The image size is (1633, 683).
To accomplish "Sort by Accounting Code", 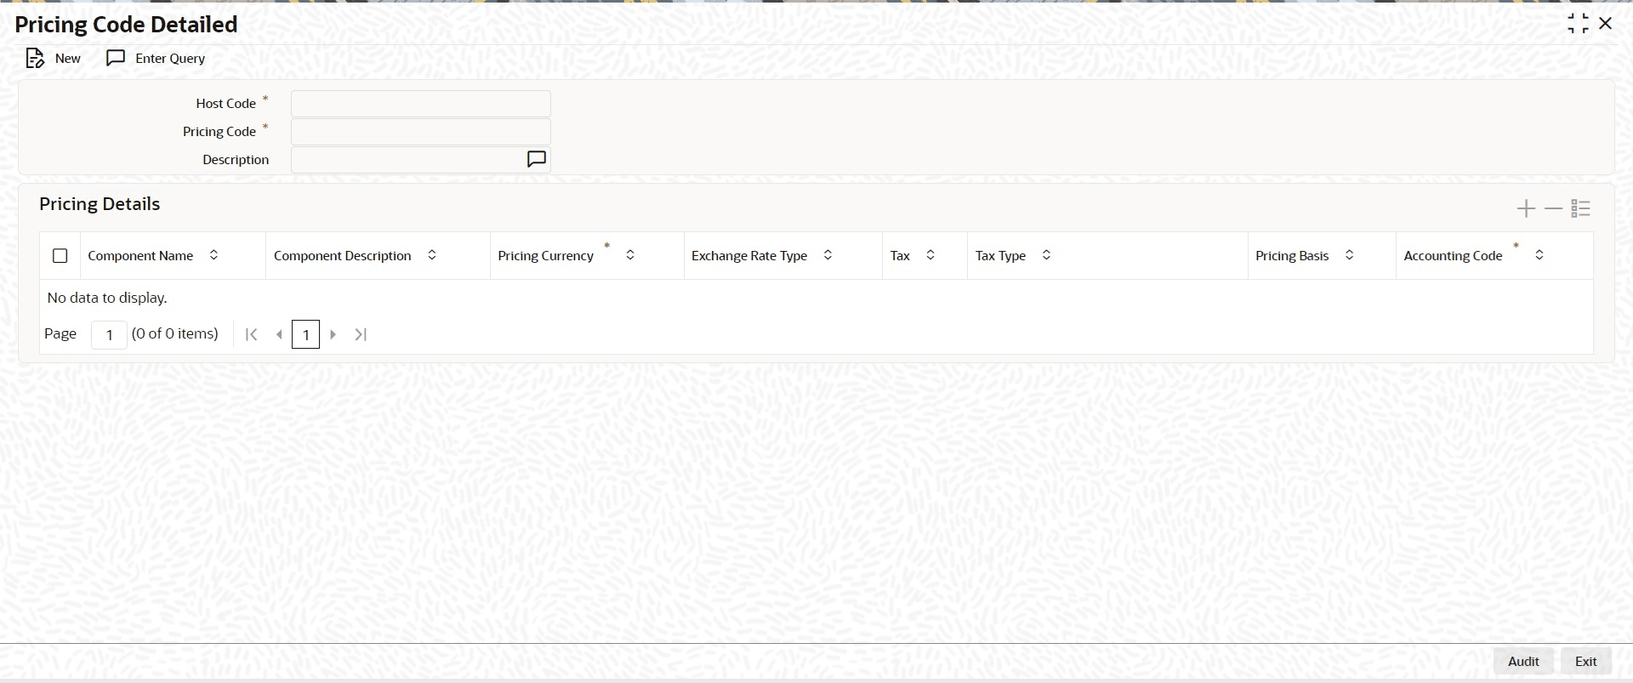I will [1539, 255].
